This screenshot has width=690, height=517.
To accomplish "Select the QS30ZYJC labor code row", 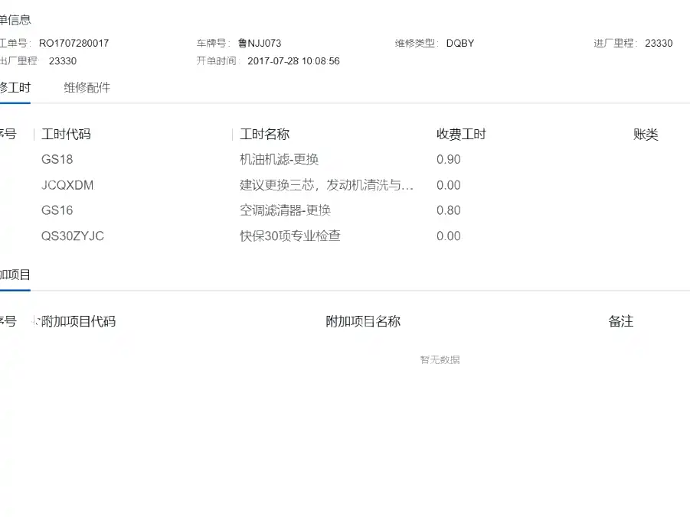I will (x=345, y=236).
